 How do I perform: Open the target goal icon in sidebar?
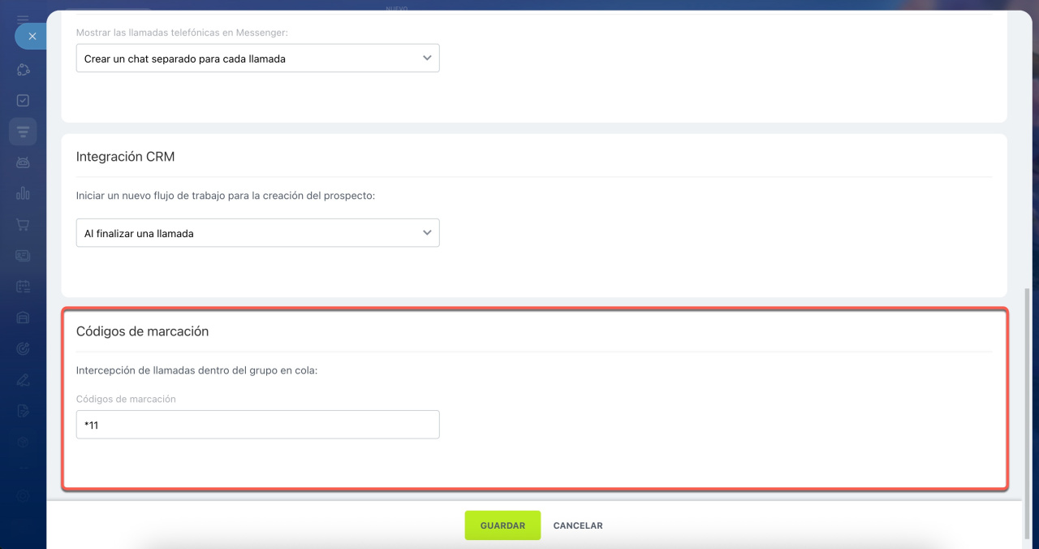(23, 348)
